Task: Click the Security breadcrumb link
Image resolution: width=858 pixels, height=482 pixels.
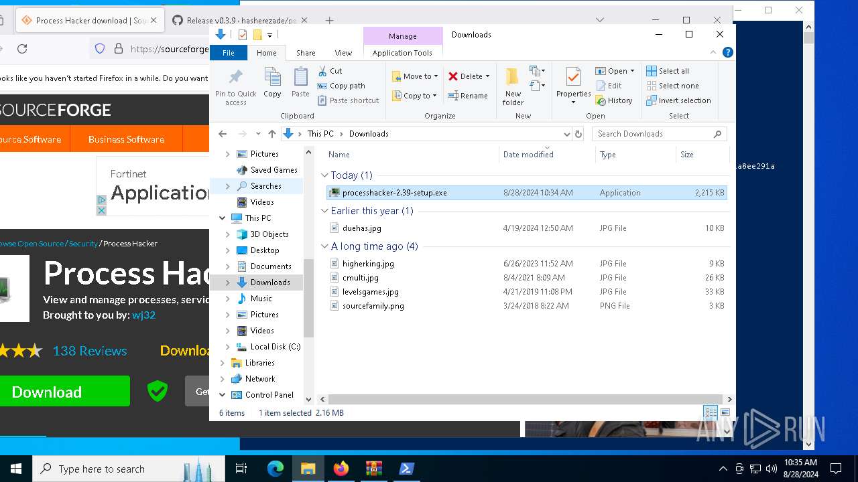Action: (x=83, y=244)
